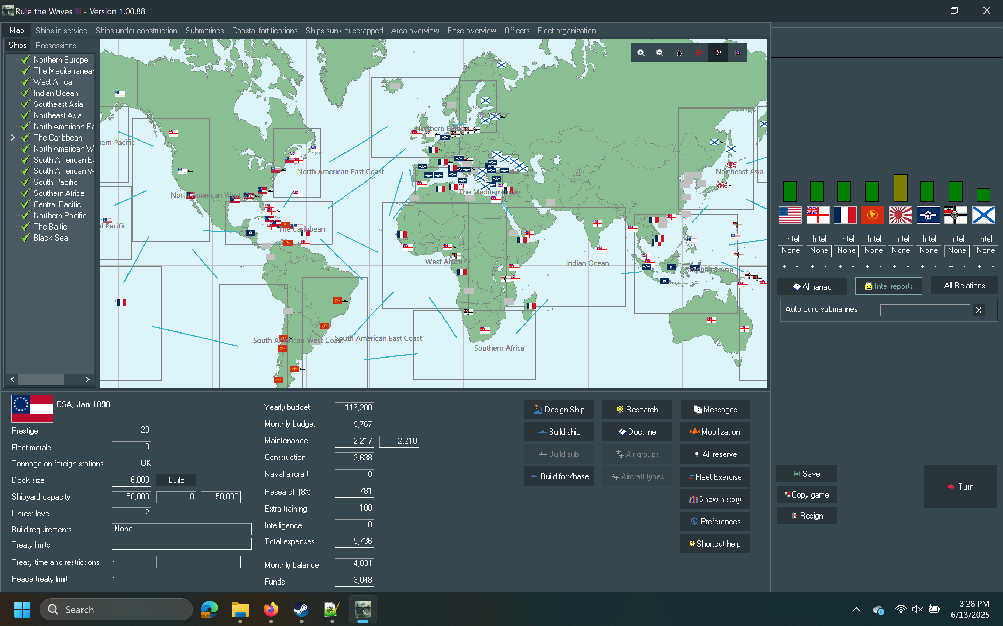Viewport: 1003px width, 626px height.
Task: Click the Auto build submarines input field
Action: 925,310
